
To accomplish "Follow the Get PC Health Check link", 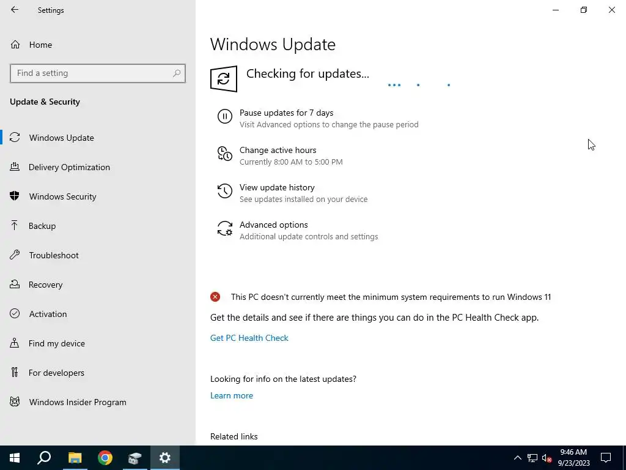I will (x=249, y=338).
